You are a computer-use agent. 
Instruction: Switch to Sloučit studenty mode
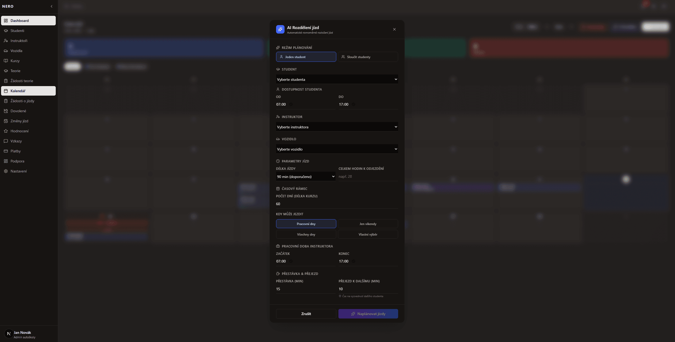(368, 57)
